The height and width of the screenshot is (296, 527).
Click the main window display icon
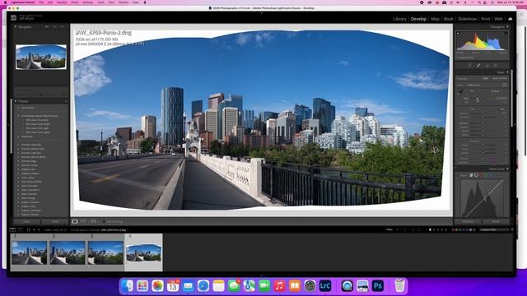point(12,230)
